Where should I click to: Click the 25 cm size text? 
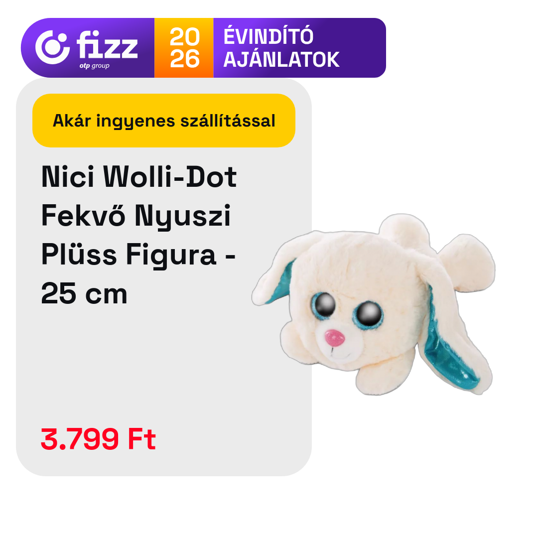pos(84,294)
